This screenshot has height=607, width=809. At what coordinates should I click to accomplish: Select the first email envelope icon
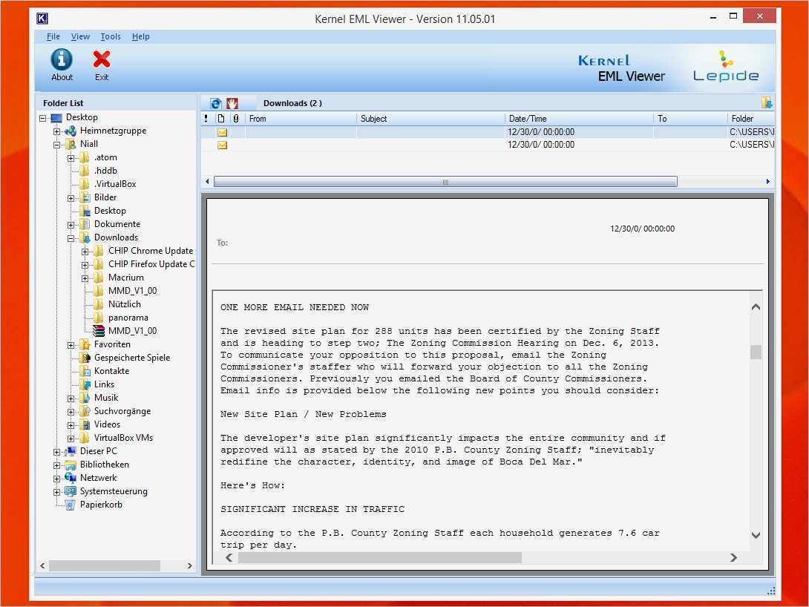[222, 133]
